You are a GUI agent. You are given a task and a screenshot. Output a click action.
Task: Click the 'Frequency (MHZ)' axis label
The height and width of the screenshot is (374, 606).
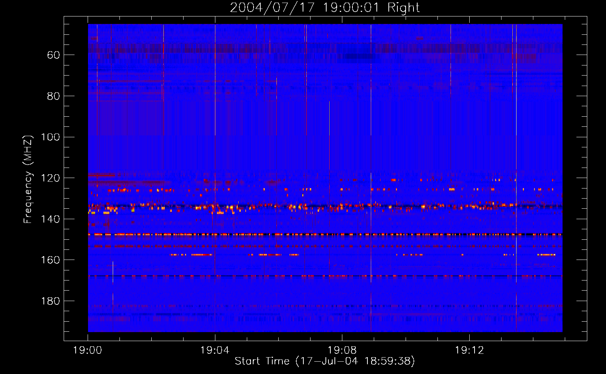pos(28,179)
